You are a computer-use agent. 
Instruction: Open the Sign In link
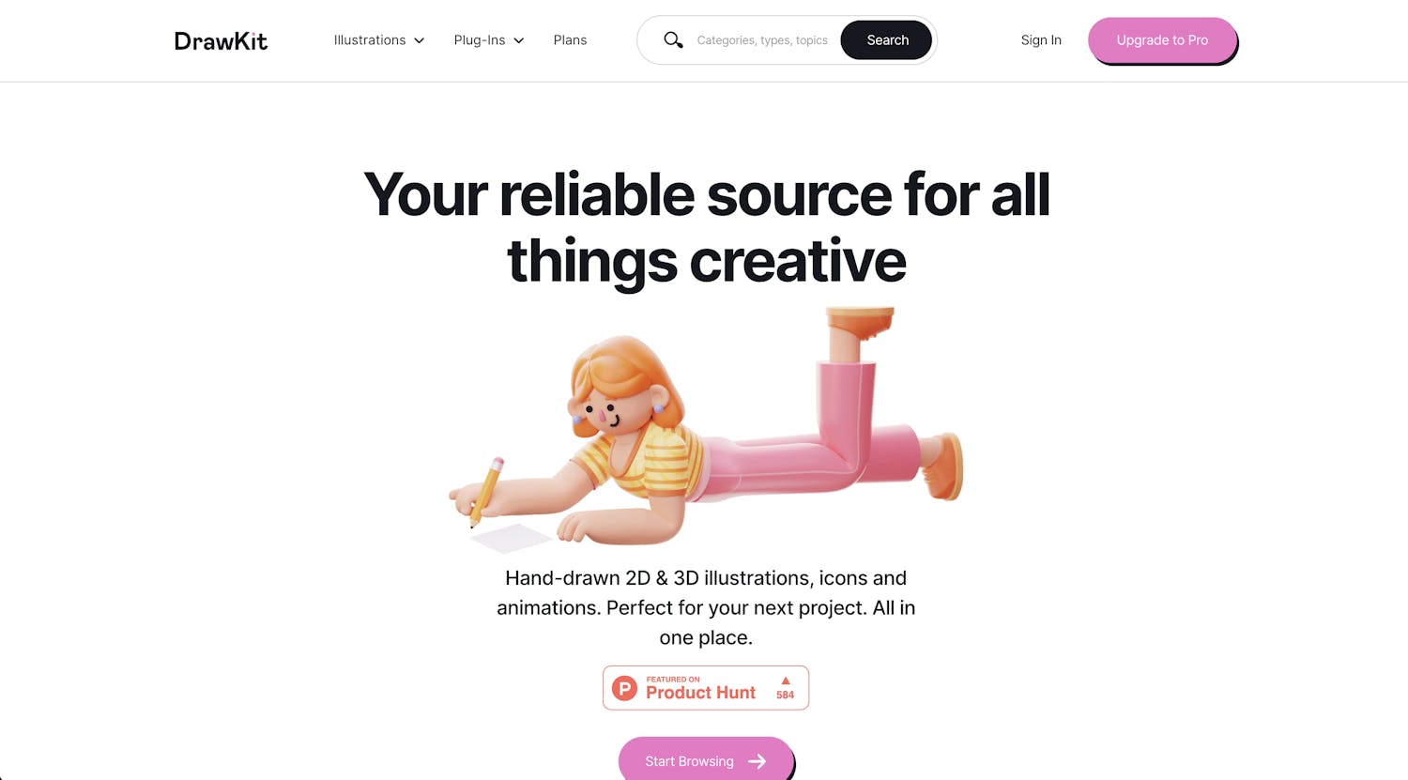(1041, 40)
